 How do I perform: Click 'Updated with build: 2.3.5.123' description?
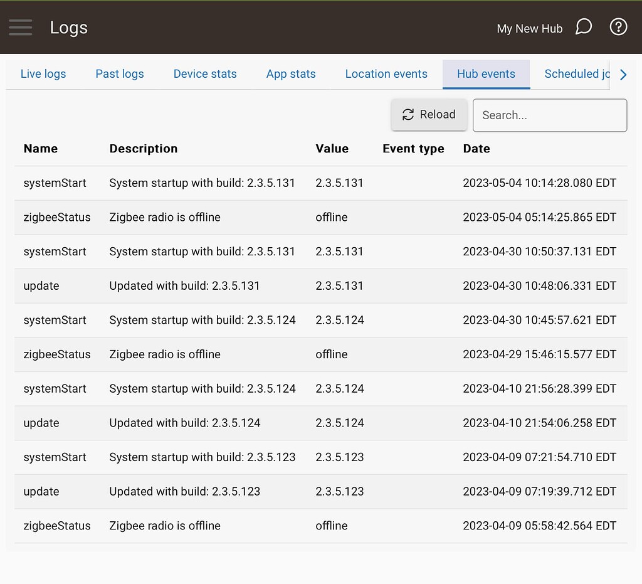185,492
